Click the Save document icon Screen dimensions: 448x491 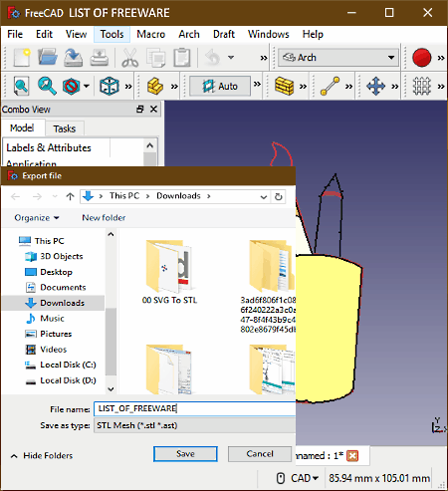pos(74,58)
